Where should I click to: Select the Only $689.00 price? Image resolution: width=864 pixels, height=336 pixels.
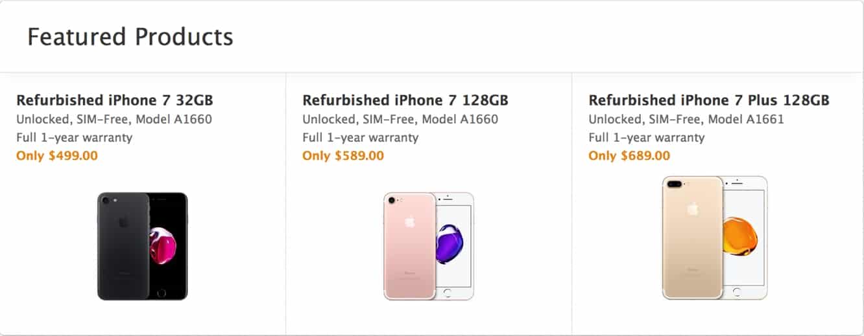[629, 156]
